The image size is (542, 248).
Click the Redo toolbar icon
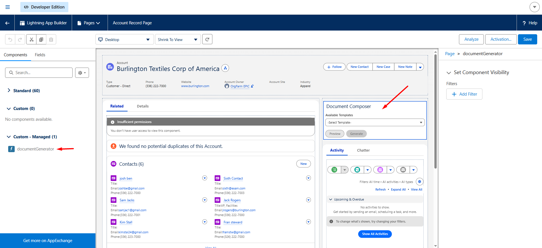pyautogui.click(x=20, y=40)
